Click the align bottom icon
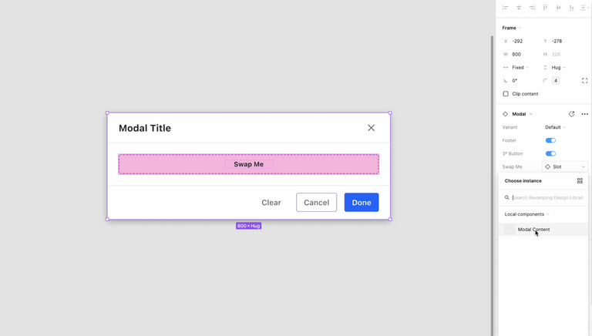This screenshot has width=592, height=336. tap(571, 8)
